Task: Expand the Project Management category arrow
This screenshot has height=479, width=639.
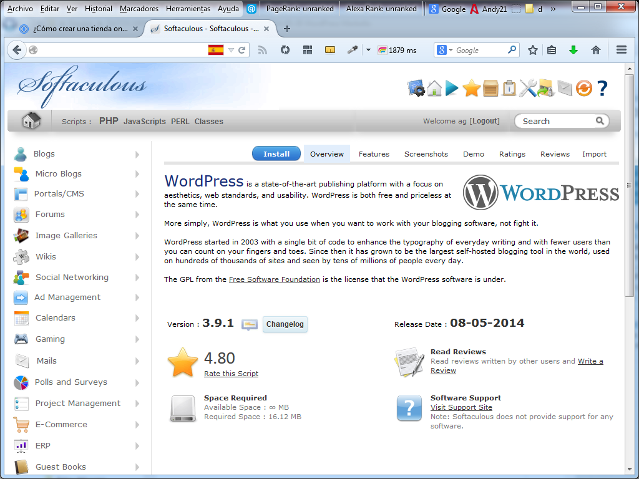Action: click(137, 404)
